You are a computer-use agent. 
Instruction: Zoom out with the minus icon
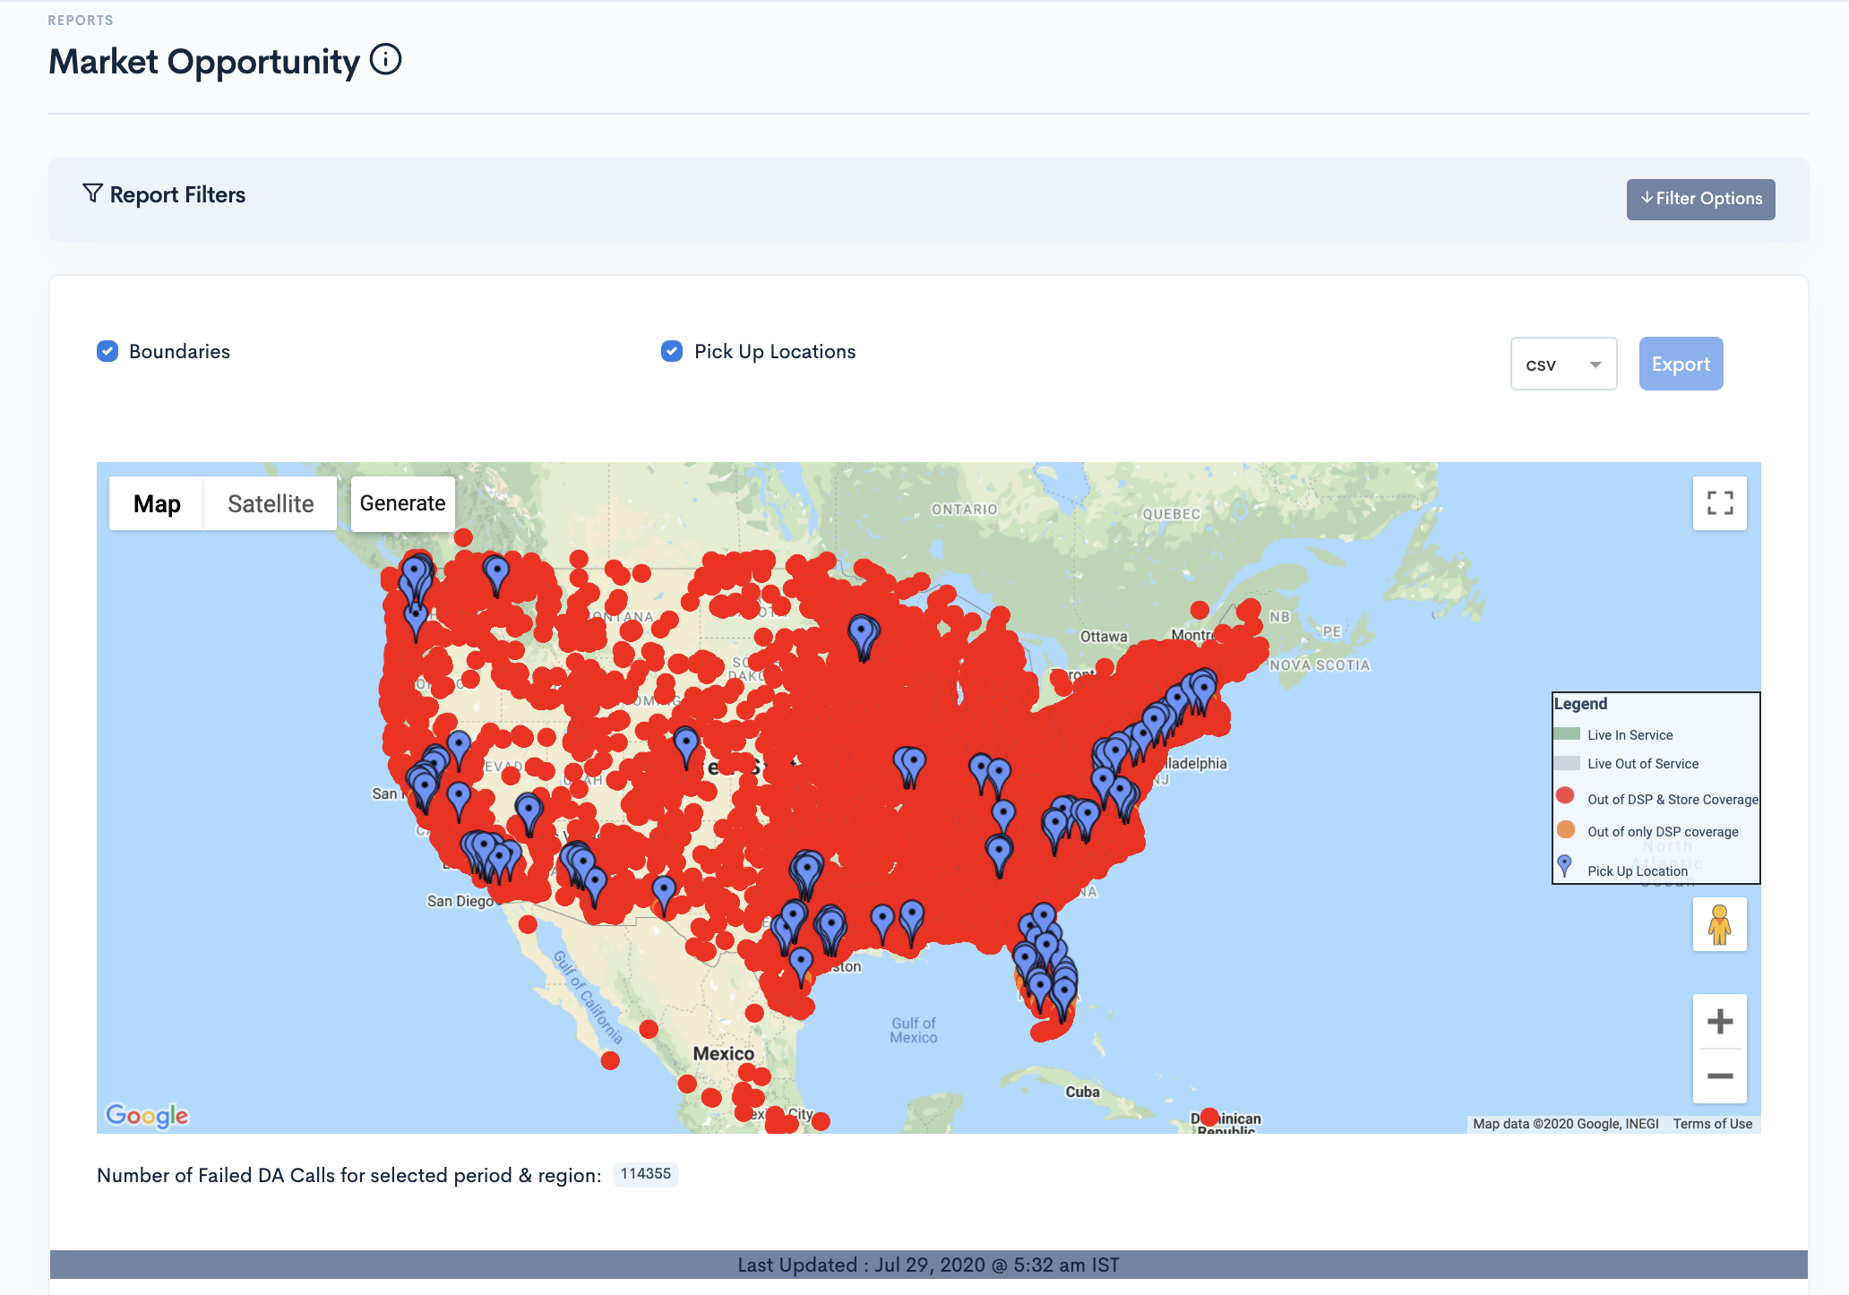point(1719,1076)
